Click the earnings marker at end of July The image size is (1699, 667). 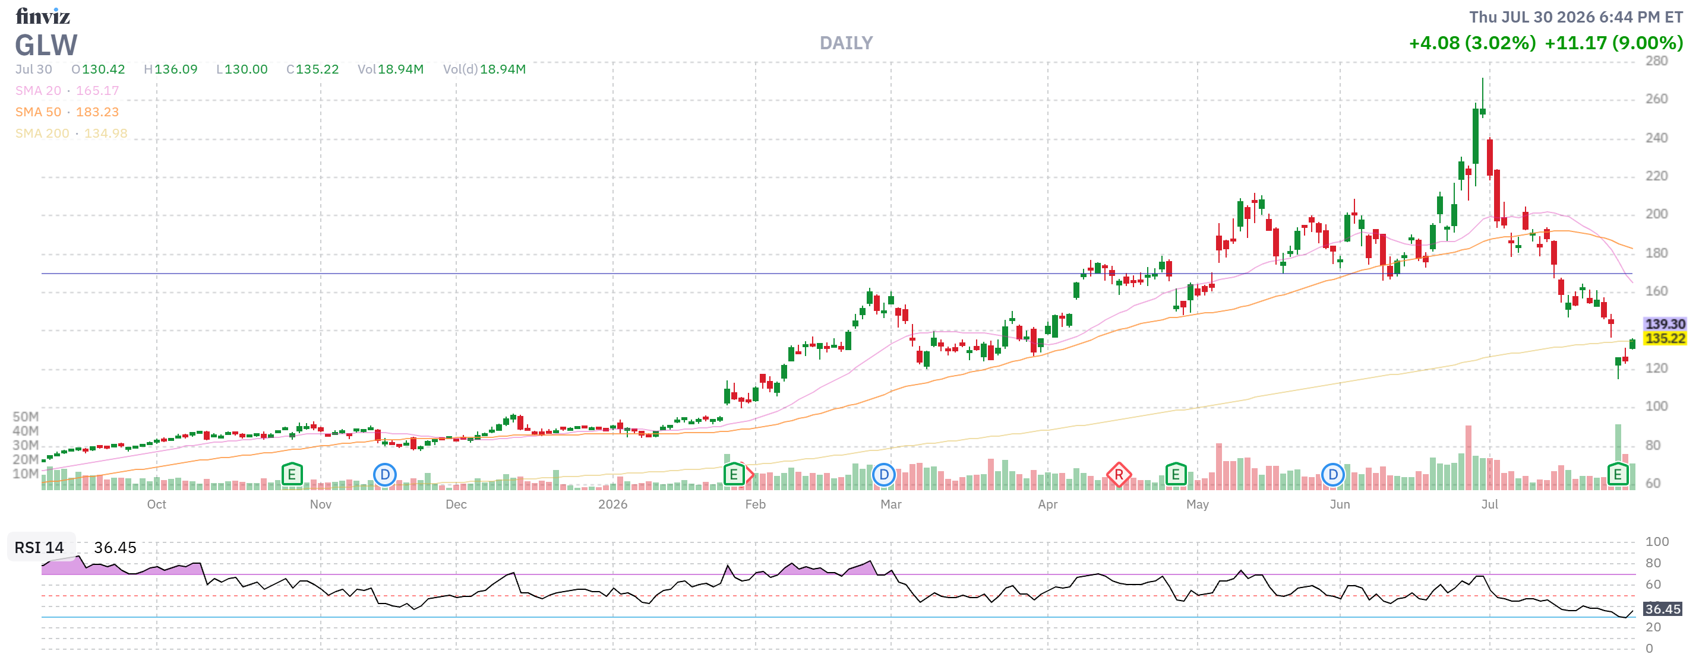[1617, 474]
